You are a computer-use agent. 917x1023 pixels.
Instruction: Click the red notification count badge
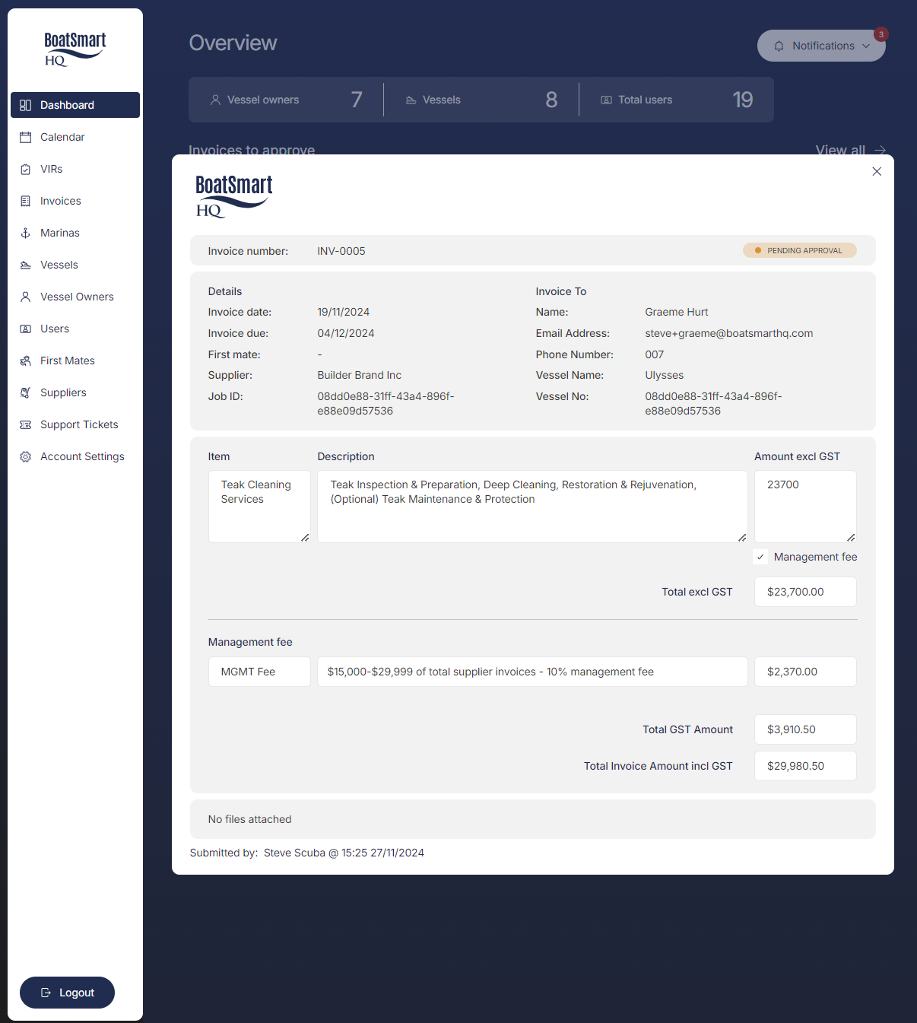coord(881,34)
